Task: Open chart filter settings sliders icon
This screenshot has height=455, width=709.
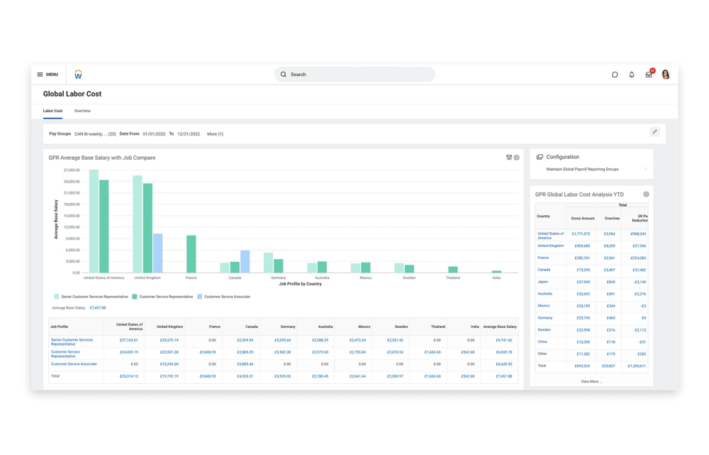Action: click(x=509, y=158)
